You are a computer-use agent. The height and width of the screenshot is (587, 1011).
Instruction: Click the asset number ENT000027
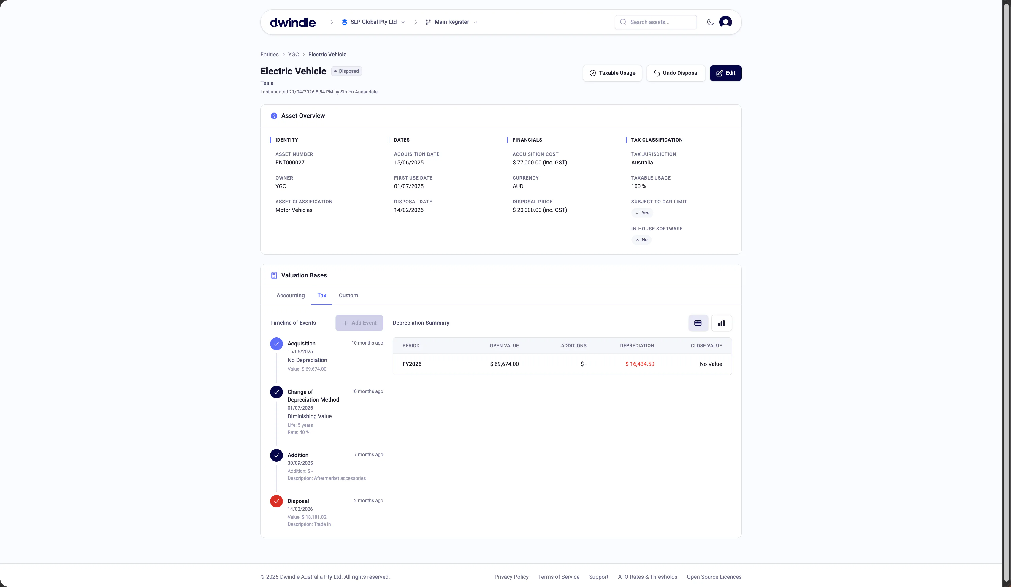[x=290, y=163]
